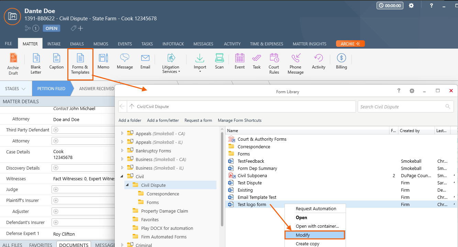The width and height of the screenshot is (458, 247).
Task: Switch to the INTAKE tab
Action: [x=54, y=44]
